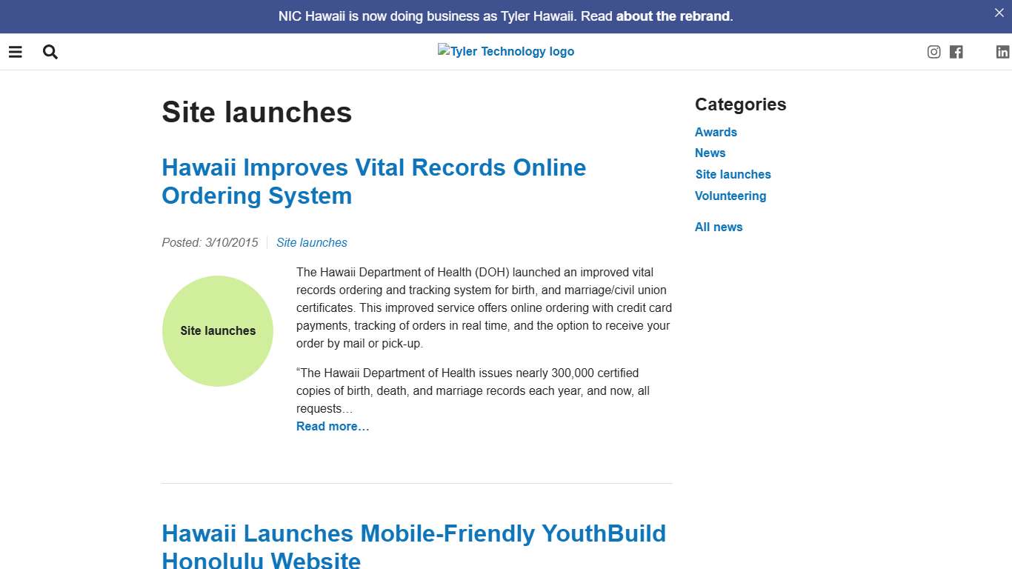
Task: Expand the hamburger menu to show navigation
Action: pyautogui.click(x=15, y=52)
